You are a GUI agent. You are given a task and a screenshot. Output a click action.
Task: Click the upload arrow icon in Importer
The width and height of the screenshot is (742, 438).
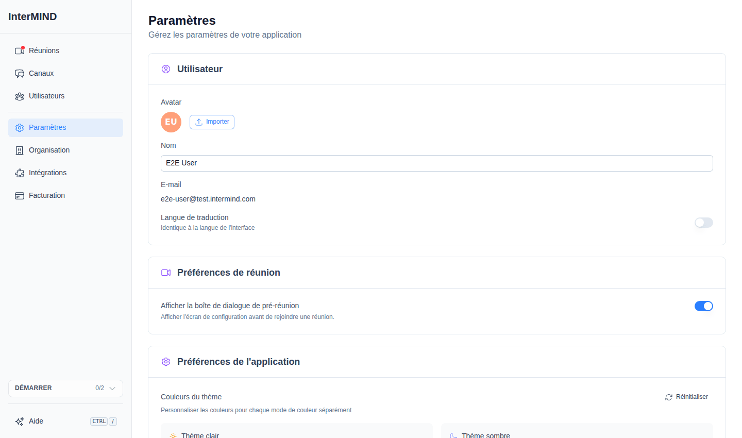click(x=199, y=122)
